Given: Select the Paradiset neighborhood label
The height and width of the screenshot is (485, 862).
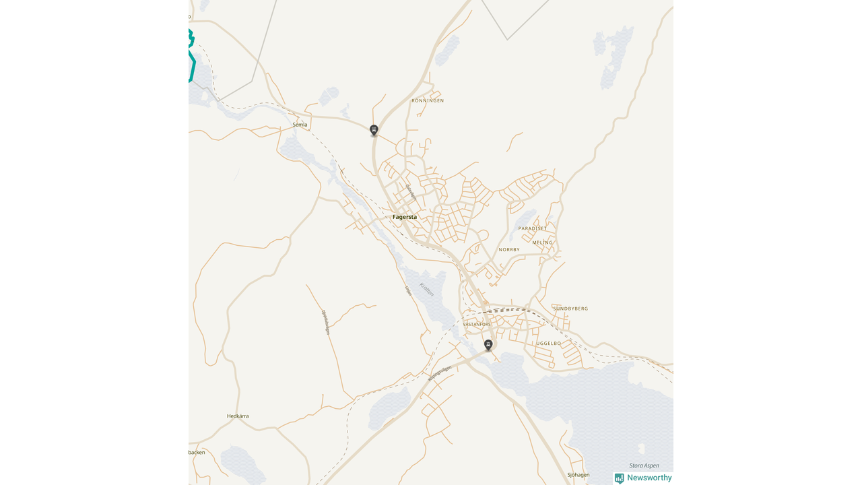Looking at the screenshot, I should point(533,228).
